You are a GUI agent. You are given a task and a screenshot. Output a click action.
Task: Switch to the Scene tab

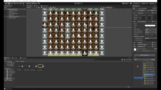click(x=29, y=6)
